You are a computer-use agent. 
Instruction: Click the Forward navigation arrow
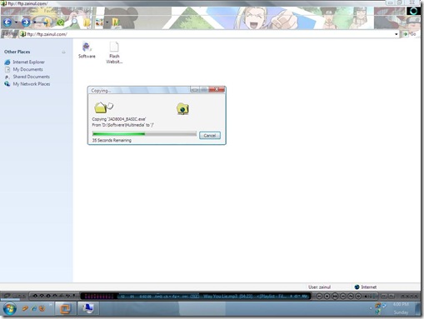pos(26,22)
